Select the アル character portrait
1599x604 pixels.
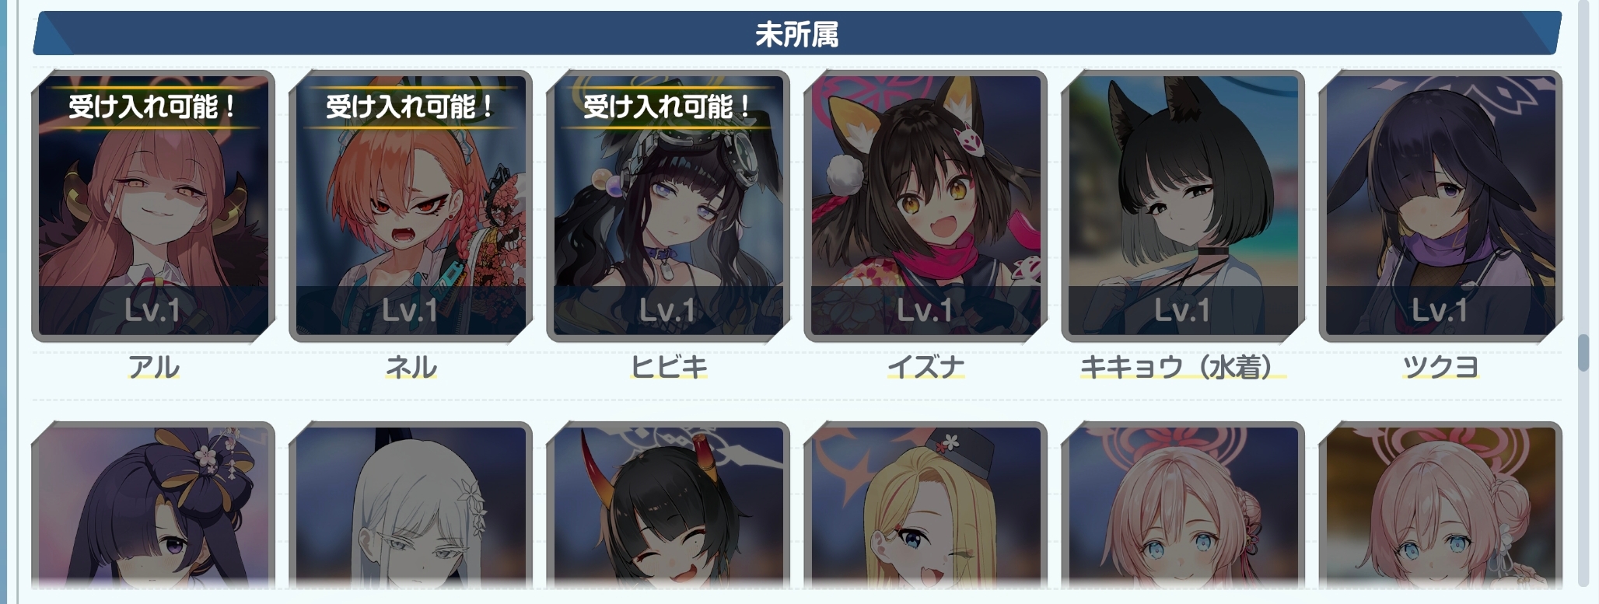(x=153, y=206)
